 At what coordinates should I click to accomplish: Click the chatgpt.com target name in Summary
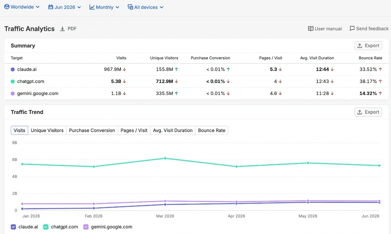point(31,81)
